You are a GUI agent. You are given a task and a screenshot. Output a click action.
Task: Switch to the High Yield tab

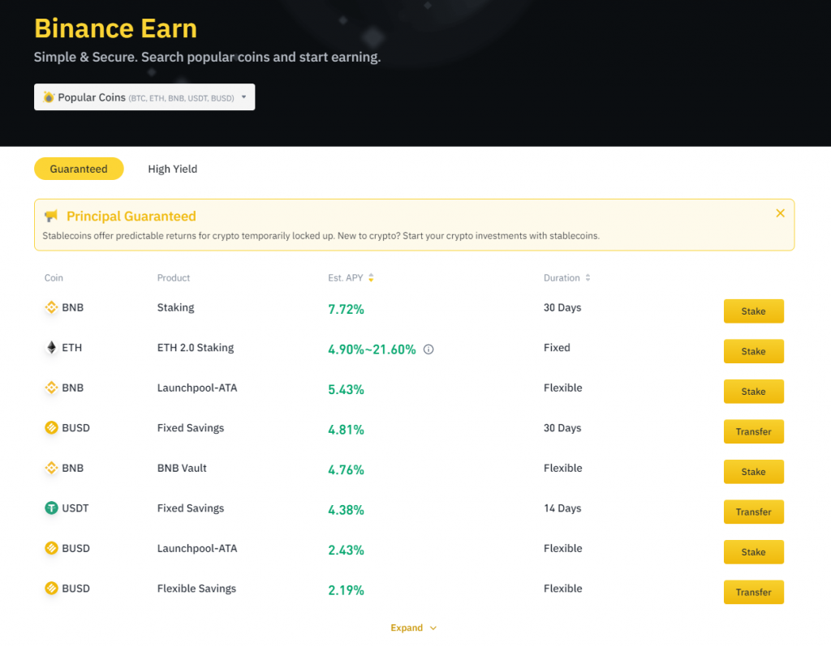pos(172,169)
